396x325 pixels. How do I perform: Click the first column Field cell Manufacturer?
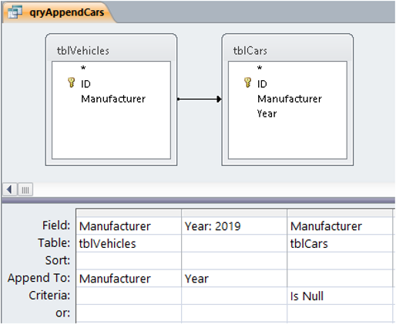tap(129, 226)
